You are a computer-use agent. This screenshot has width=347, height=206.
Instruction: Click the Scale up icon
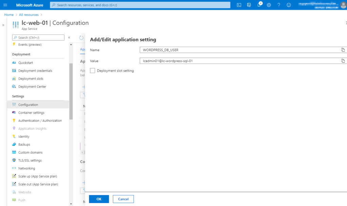point(14,176)
